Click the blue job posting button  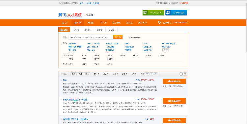(176, 13)
